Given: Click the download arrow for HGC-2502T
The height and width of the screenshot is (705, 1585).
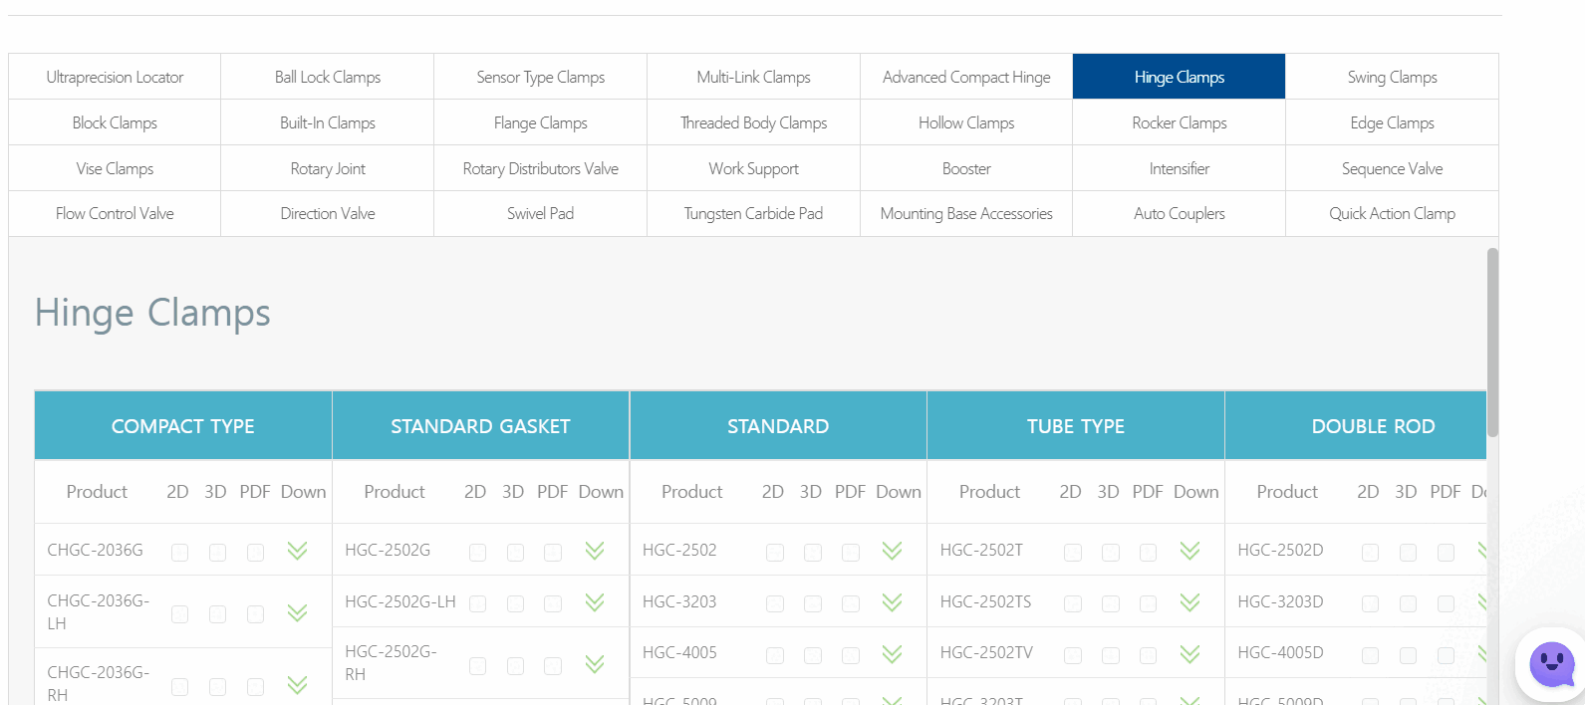Looking at the screenshot, I should click(x=1189, y=551).
